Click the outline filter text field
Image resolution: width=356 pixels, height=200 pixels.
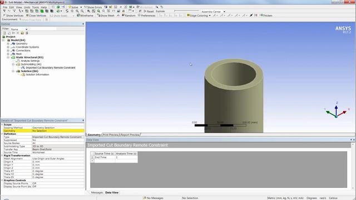(x=42, y=29)
